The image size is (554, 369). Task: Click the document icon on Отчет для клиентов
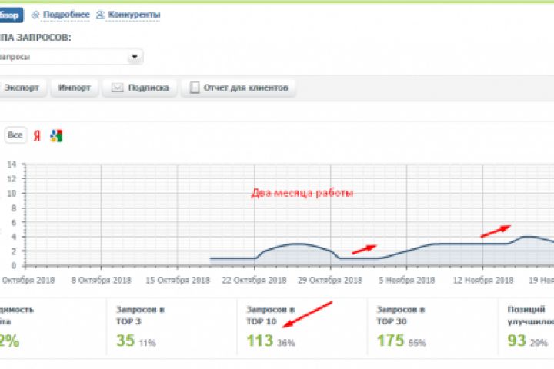point(195,88)
